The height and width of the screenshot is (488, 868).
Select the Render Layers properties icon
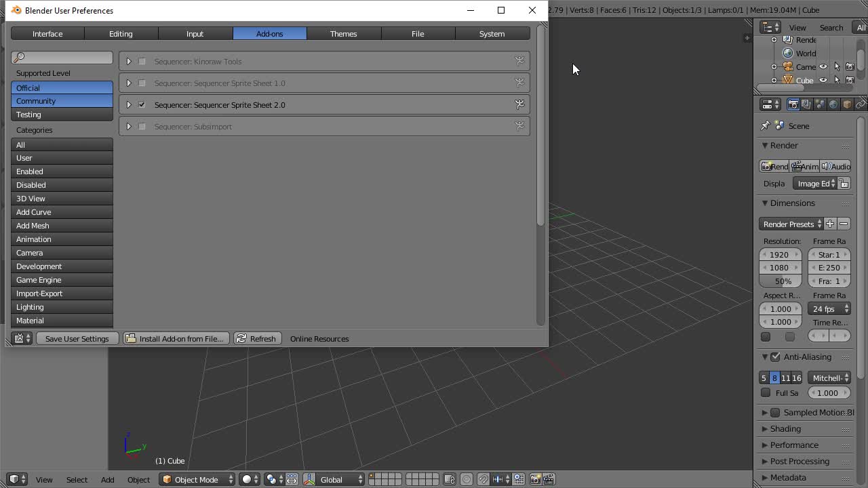pos(806,104)
